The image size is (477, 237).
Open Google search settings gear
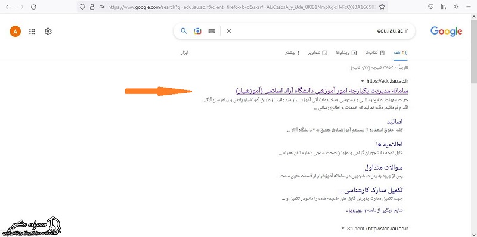click(x=48, y=32)
